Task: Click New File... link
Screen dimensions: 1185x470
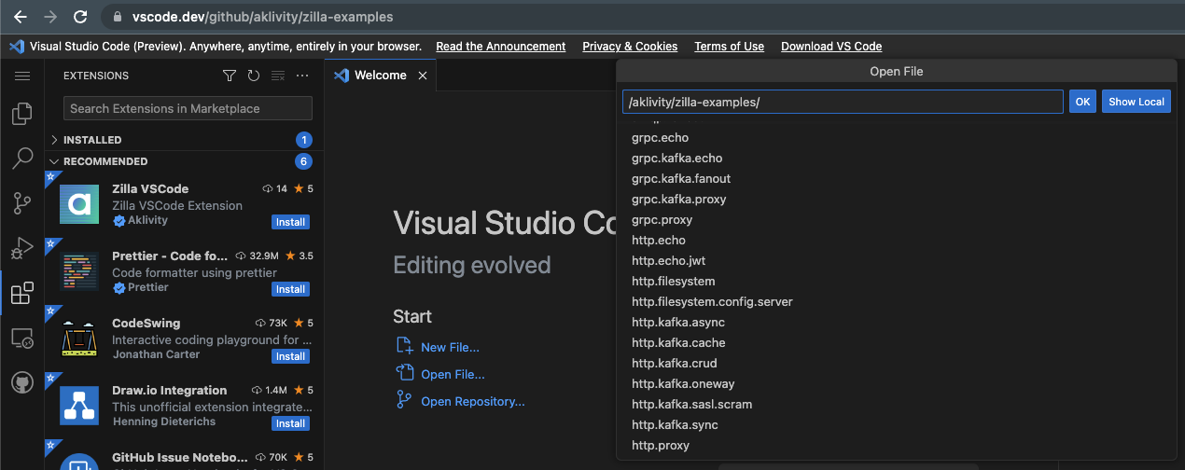Action: pos(450,347)
